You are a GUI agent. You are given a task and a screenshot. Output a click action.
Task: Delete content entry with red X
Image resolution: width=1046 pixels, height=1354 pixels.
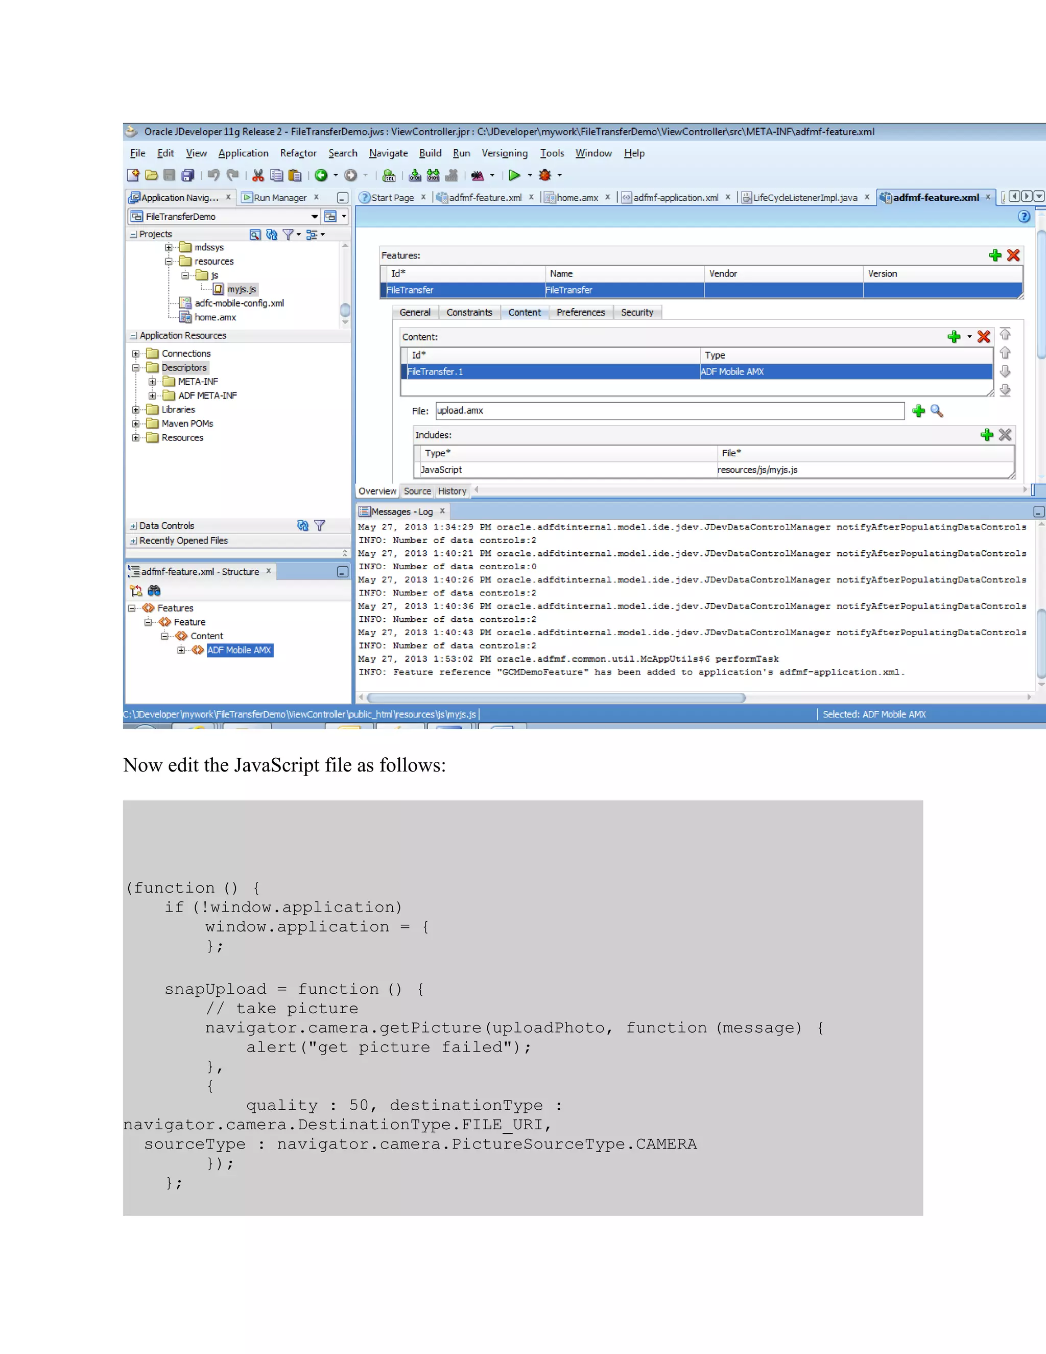pyautogui.click(x=983, y=337)
